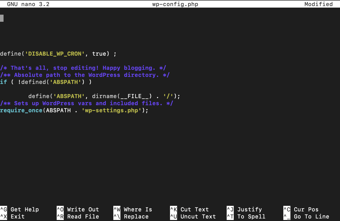
Task: Click the 'wp-settings.php' string in require_once line
Action: [x=111, y=110]
